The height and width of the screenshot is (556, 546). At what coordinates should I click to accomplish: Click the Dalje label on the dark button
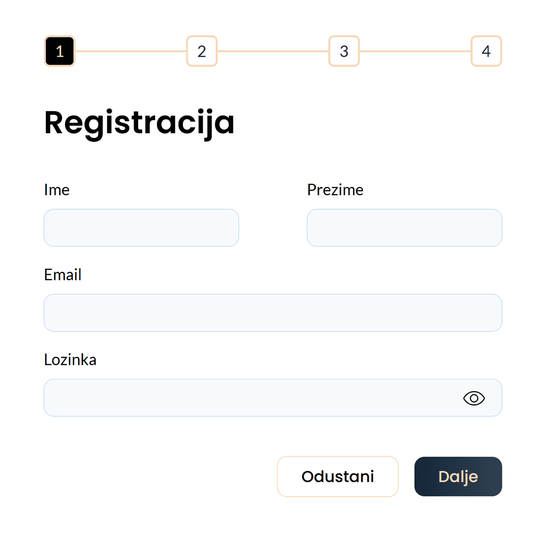pyautogui.click(x=458, y=476)
